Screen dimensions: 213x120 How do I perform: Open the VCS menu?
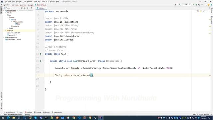click(x=47, y=2)
